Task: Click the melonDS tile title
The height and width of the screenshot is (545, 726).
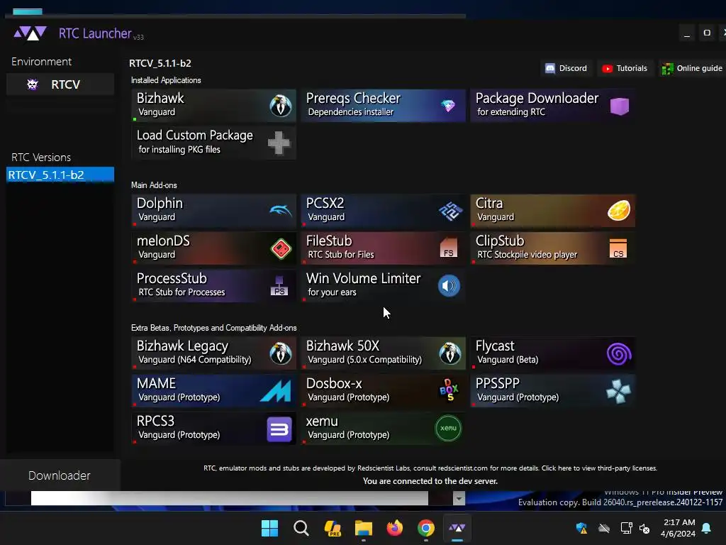Action: coord(163,241)
